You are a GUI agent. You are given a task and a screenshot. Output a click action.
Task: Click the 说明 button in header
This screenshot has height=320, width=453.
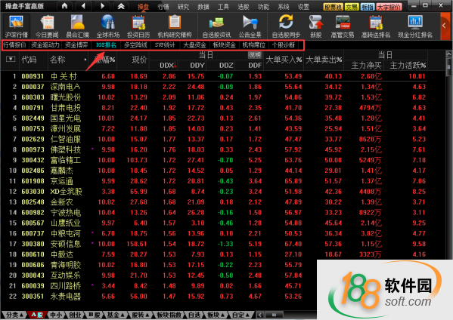pos(255,55)
